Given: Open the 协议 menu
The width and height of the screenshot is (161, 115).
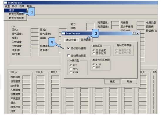Looking at the screenshot, I should coord(14,6).
